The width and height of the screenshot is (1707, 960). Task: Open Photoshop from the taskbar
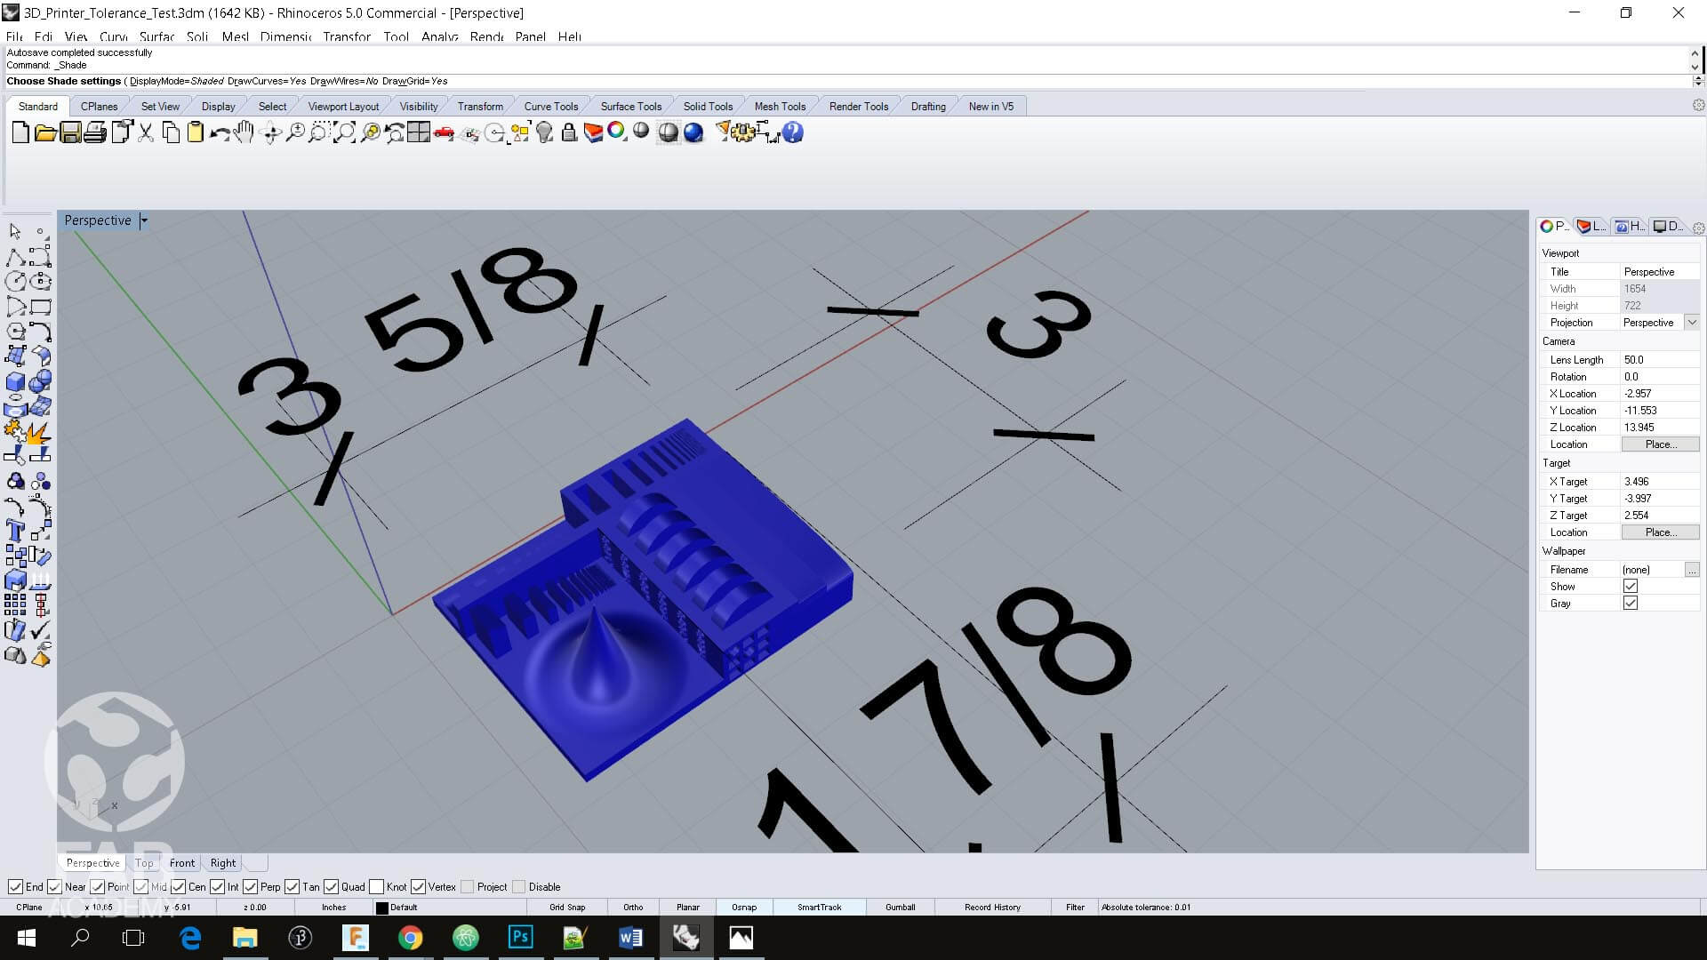[x=520, y=938]
